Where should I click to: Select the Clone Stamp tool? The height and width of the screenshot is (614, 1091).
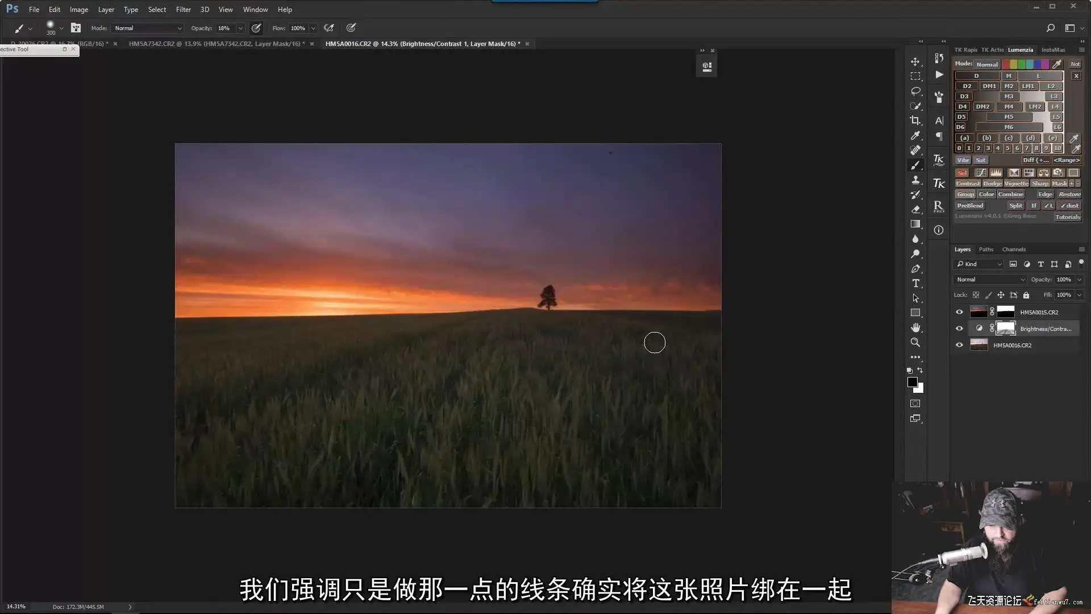click(915, 180)
